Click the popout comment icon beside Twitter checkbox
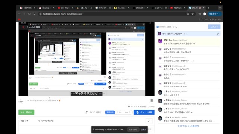Screen dimensions: 239x134 (176, 26)
